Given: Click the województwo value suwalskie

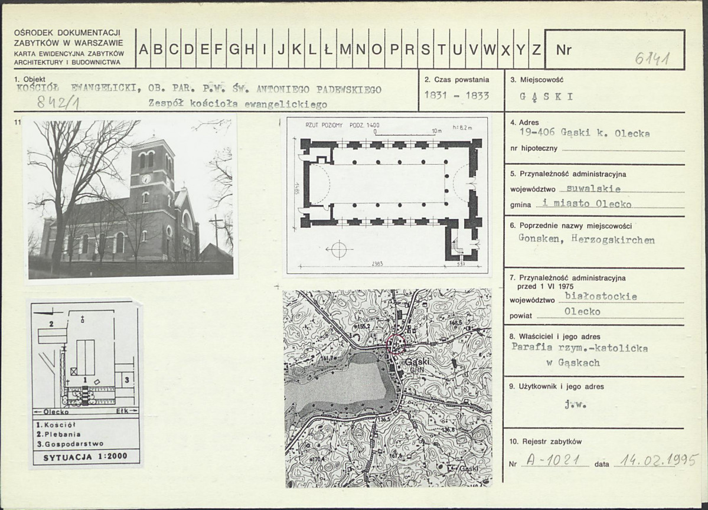Looking at the screenshot, I should coord(594,189).
